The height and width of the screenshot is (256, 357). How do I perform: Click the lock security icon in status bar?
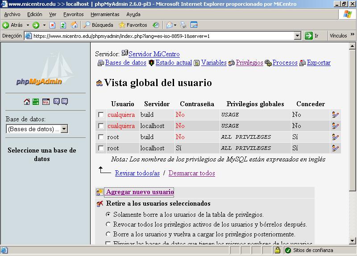277,250
